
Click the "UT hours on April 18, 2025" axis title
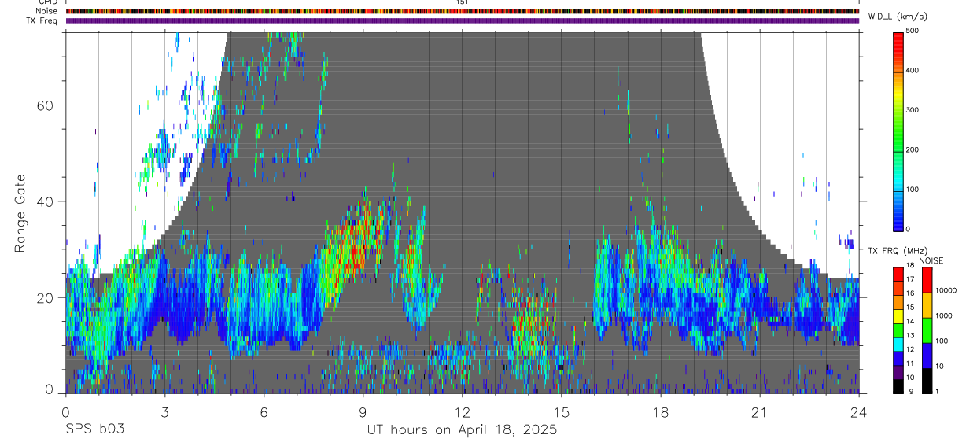coord(462,430)
